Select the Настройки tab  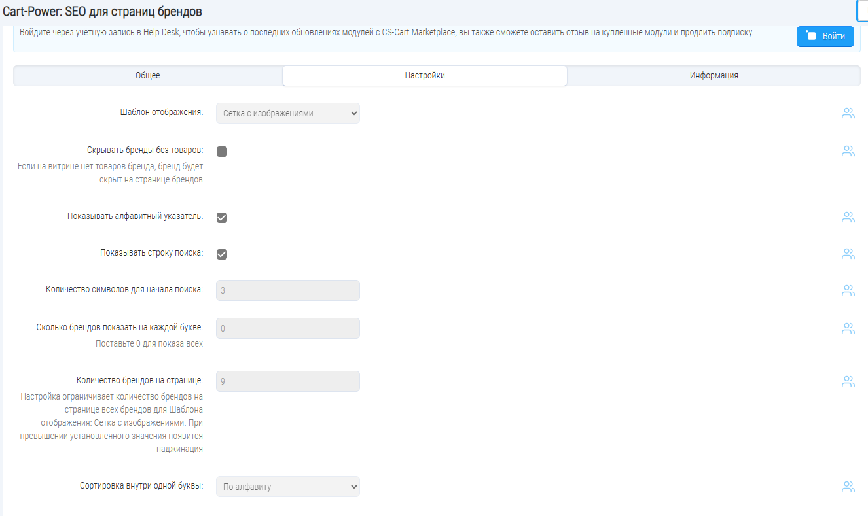(425, 76)
